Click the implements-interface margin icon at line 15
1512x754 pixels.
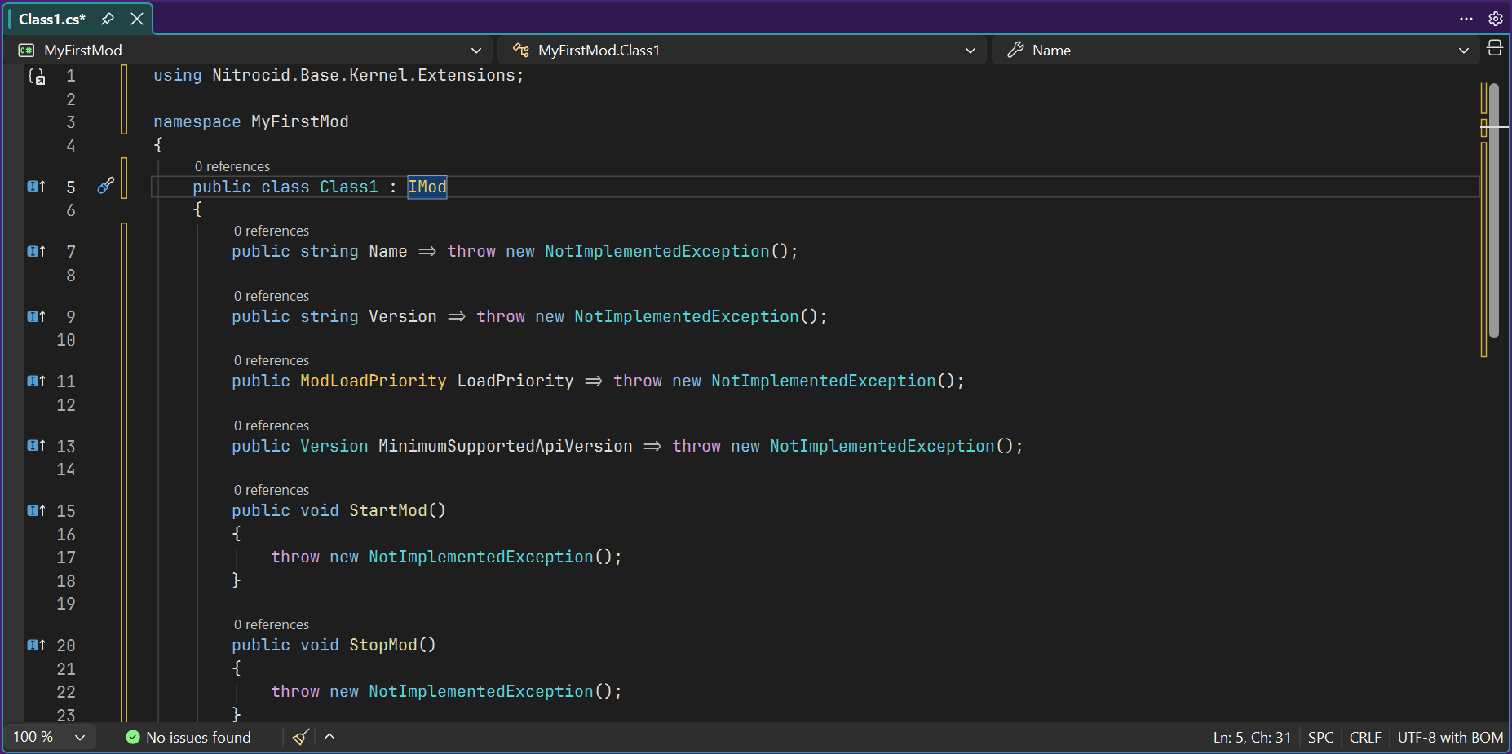pos(36,510)
